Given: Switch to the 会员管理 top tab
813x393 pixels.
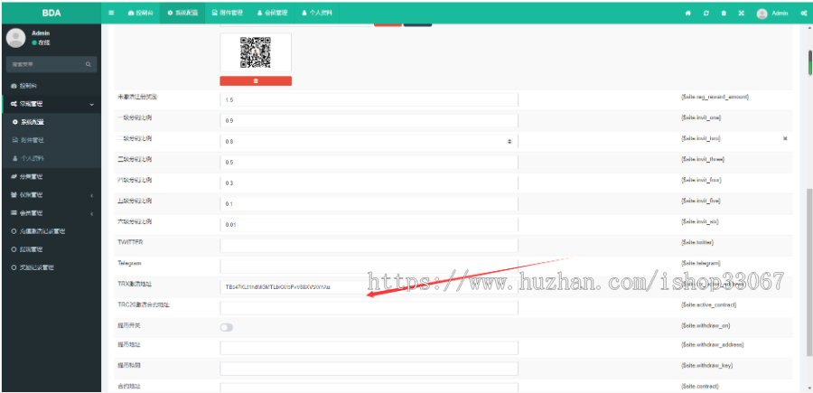Looking at the screenshot, I should (272, 13).
